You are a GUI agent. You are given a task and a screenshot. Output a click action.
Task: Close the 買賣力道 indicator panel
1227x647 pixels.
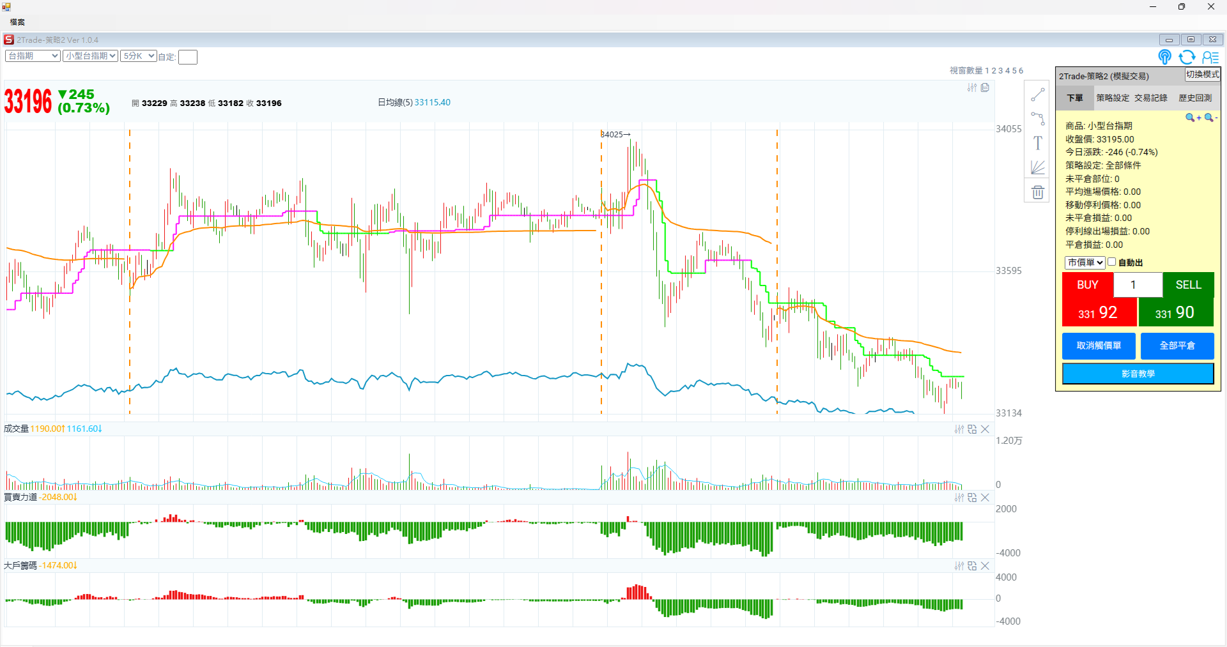[x=985, y=498]
